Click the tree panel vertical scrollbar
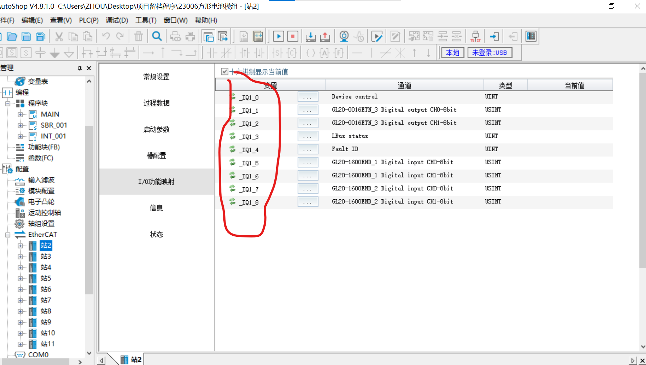Viewport: 646px width, 365px height. [x=89, y=209]
